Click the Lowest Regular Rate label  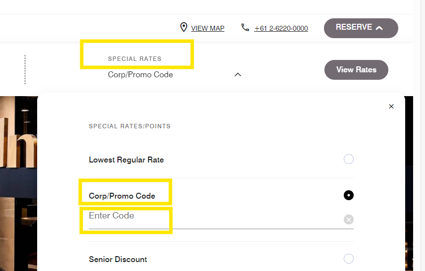point(126,160)
